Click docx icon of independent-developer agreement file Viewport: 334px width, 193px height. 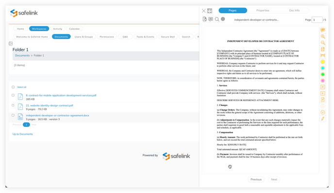pos(20,117)
